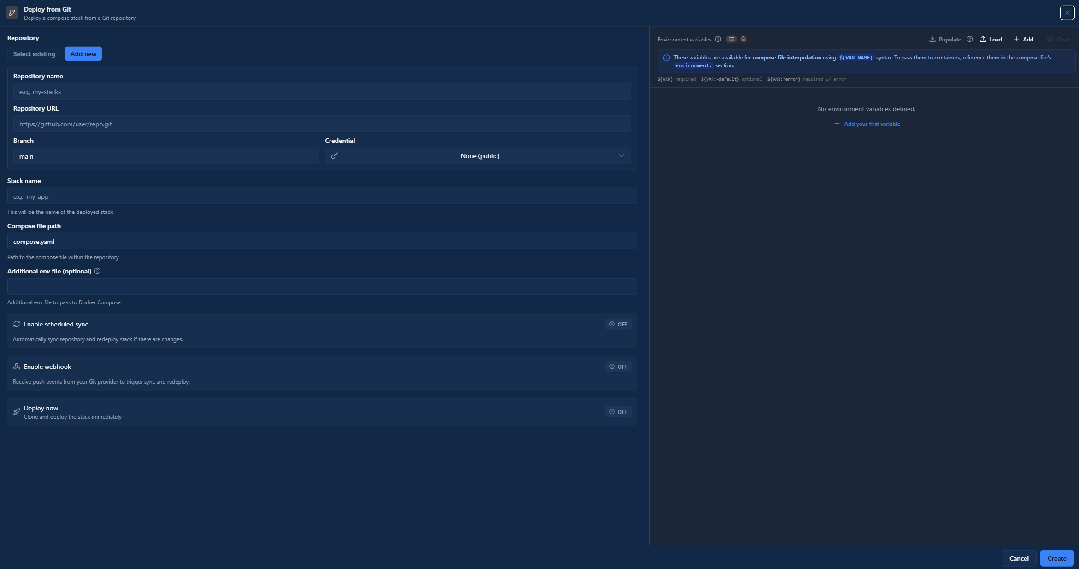
Task: Click key icon in Credential field
Action: pyautogui.click(x=335, y=156)
